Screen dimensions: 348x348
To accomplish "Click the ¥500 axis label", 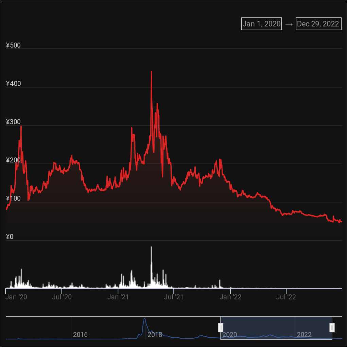I will 13,45.
